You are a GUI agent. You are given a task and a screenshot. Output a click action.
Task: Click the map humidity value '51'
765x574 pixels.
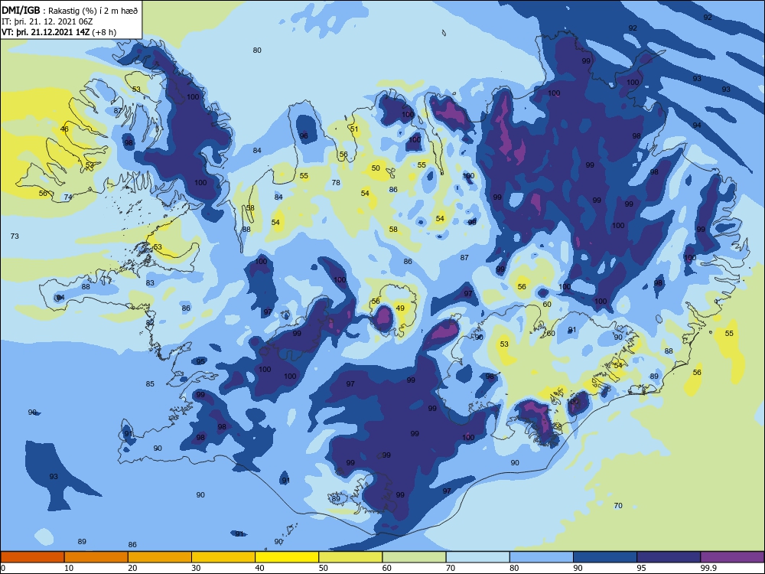coord(354,129)
